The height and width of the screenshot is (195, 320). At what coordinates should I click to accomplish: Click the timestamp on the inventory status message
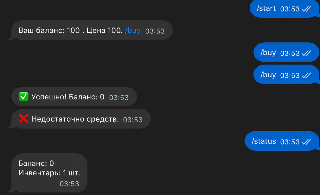pos(69,184)
